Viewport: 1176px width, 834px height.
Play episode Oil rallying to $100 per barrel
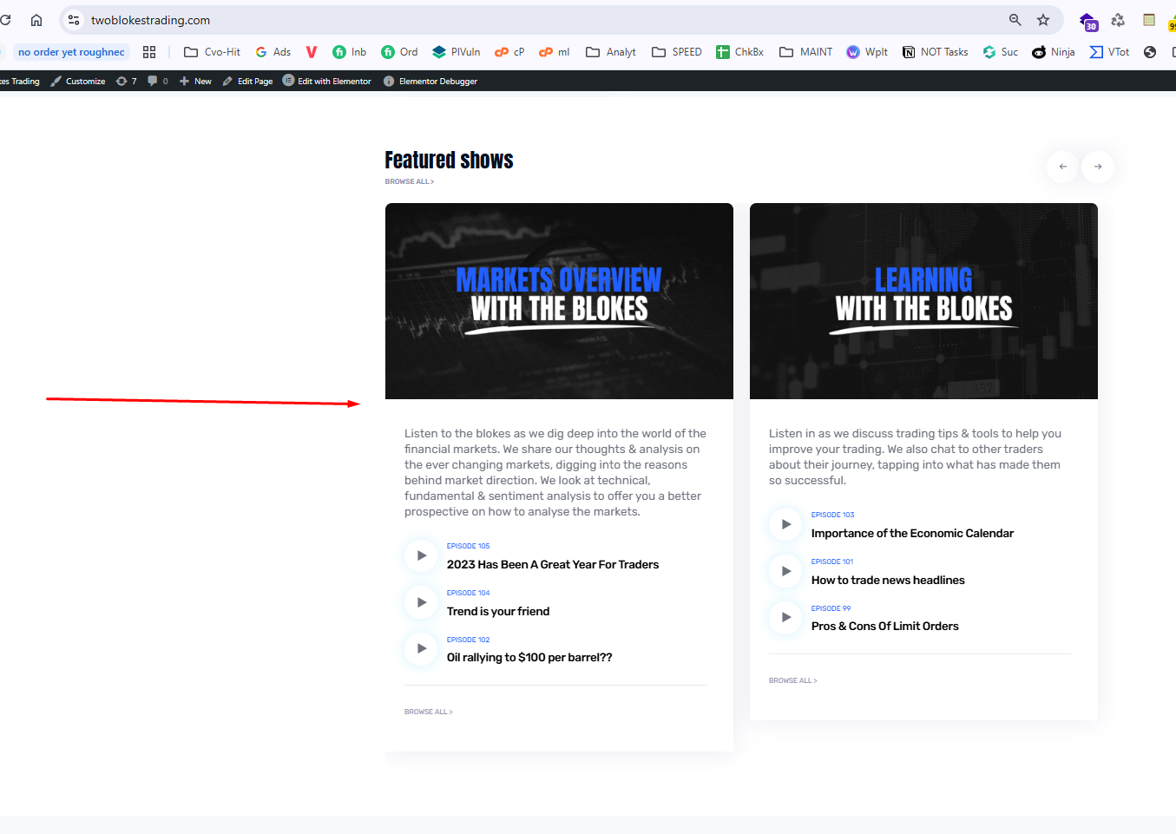point(421,648)
